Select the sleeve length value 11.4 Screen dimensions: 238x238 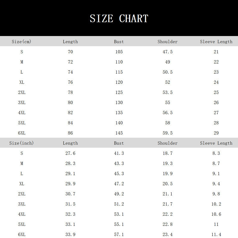pyautogui.click(x=216, y=234)
